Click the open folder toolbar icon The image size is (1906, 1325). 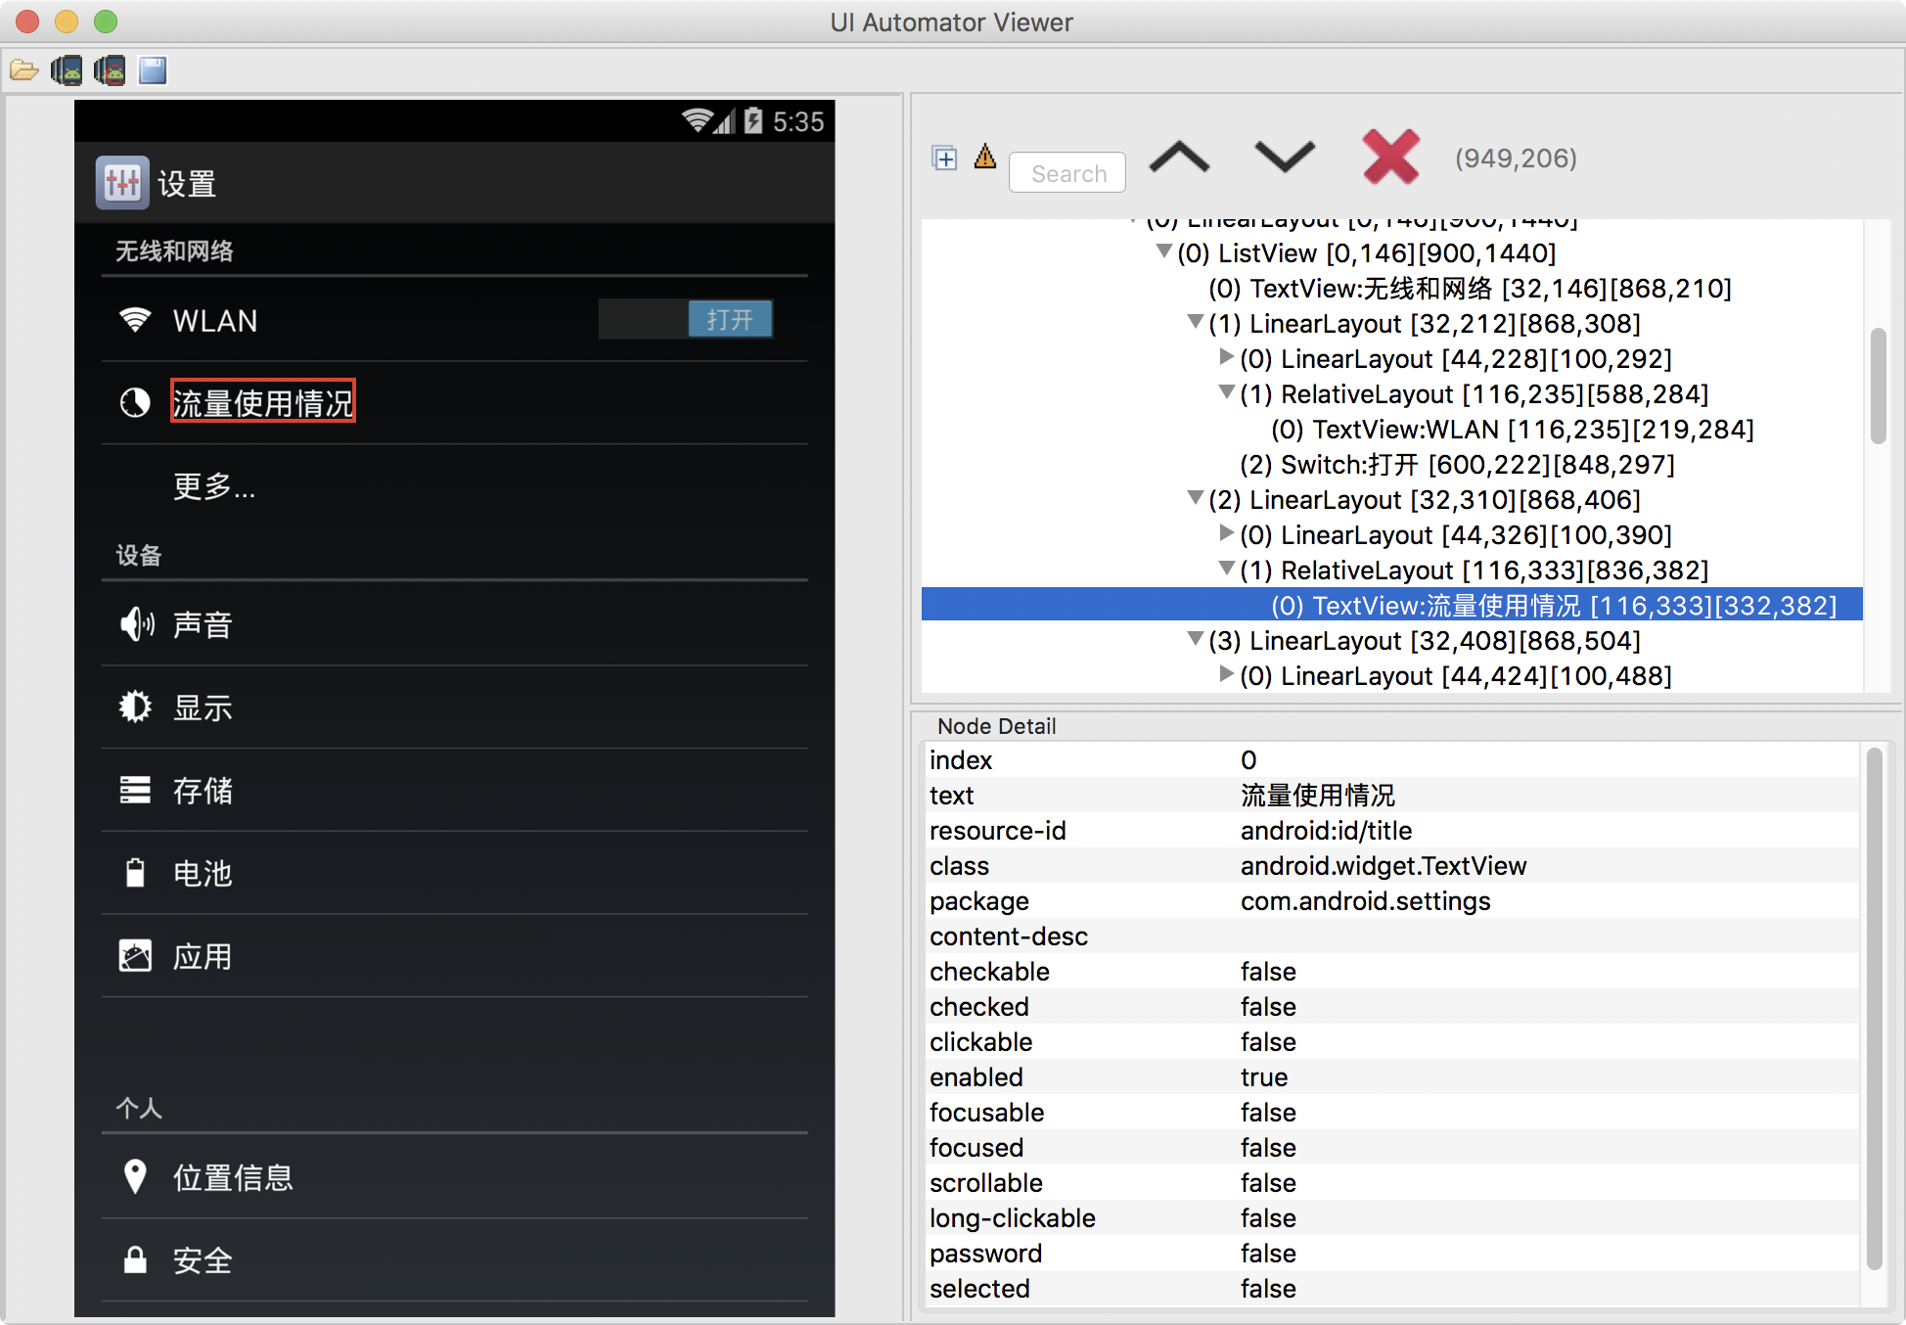pos(23,70)
